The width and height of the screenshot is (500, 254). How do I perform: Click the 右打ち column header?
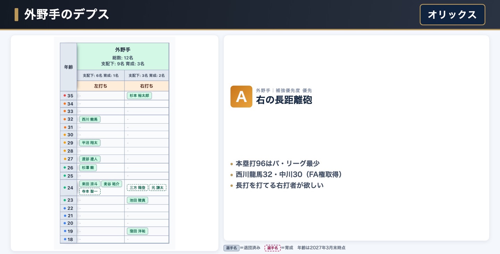click(x=147, y=86)
